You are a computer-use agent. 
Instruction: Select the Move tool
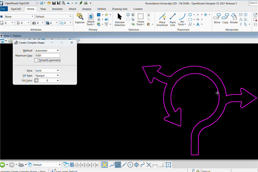pos(217,18)
